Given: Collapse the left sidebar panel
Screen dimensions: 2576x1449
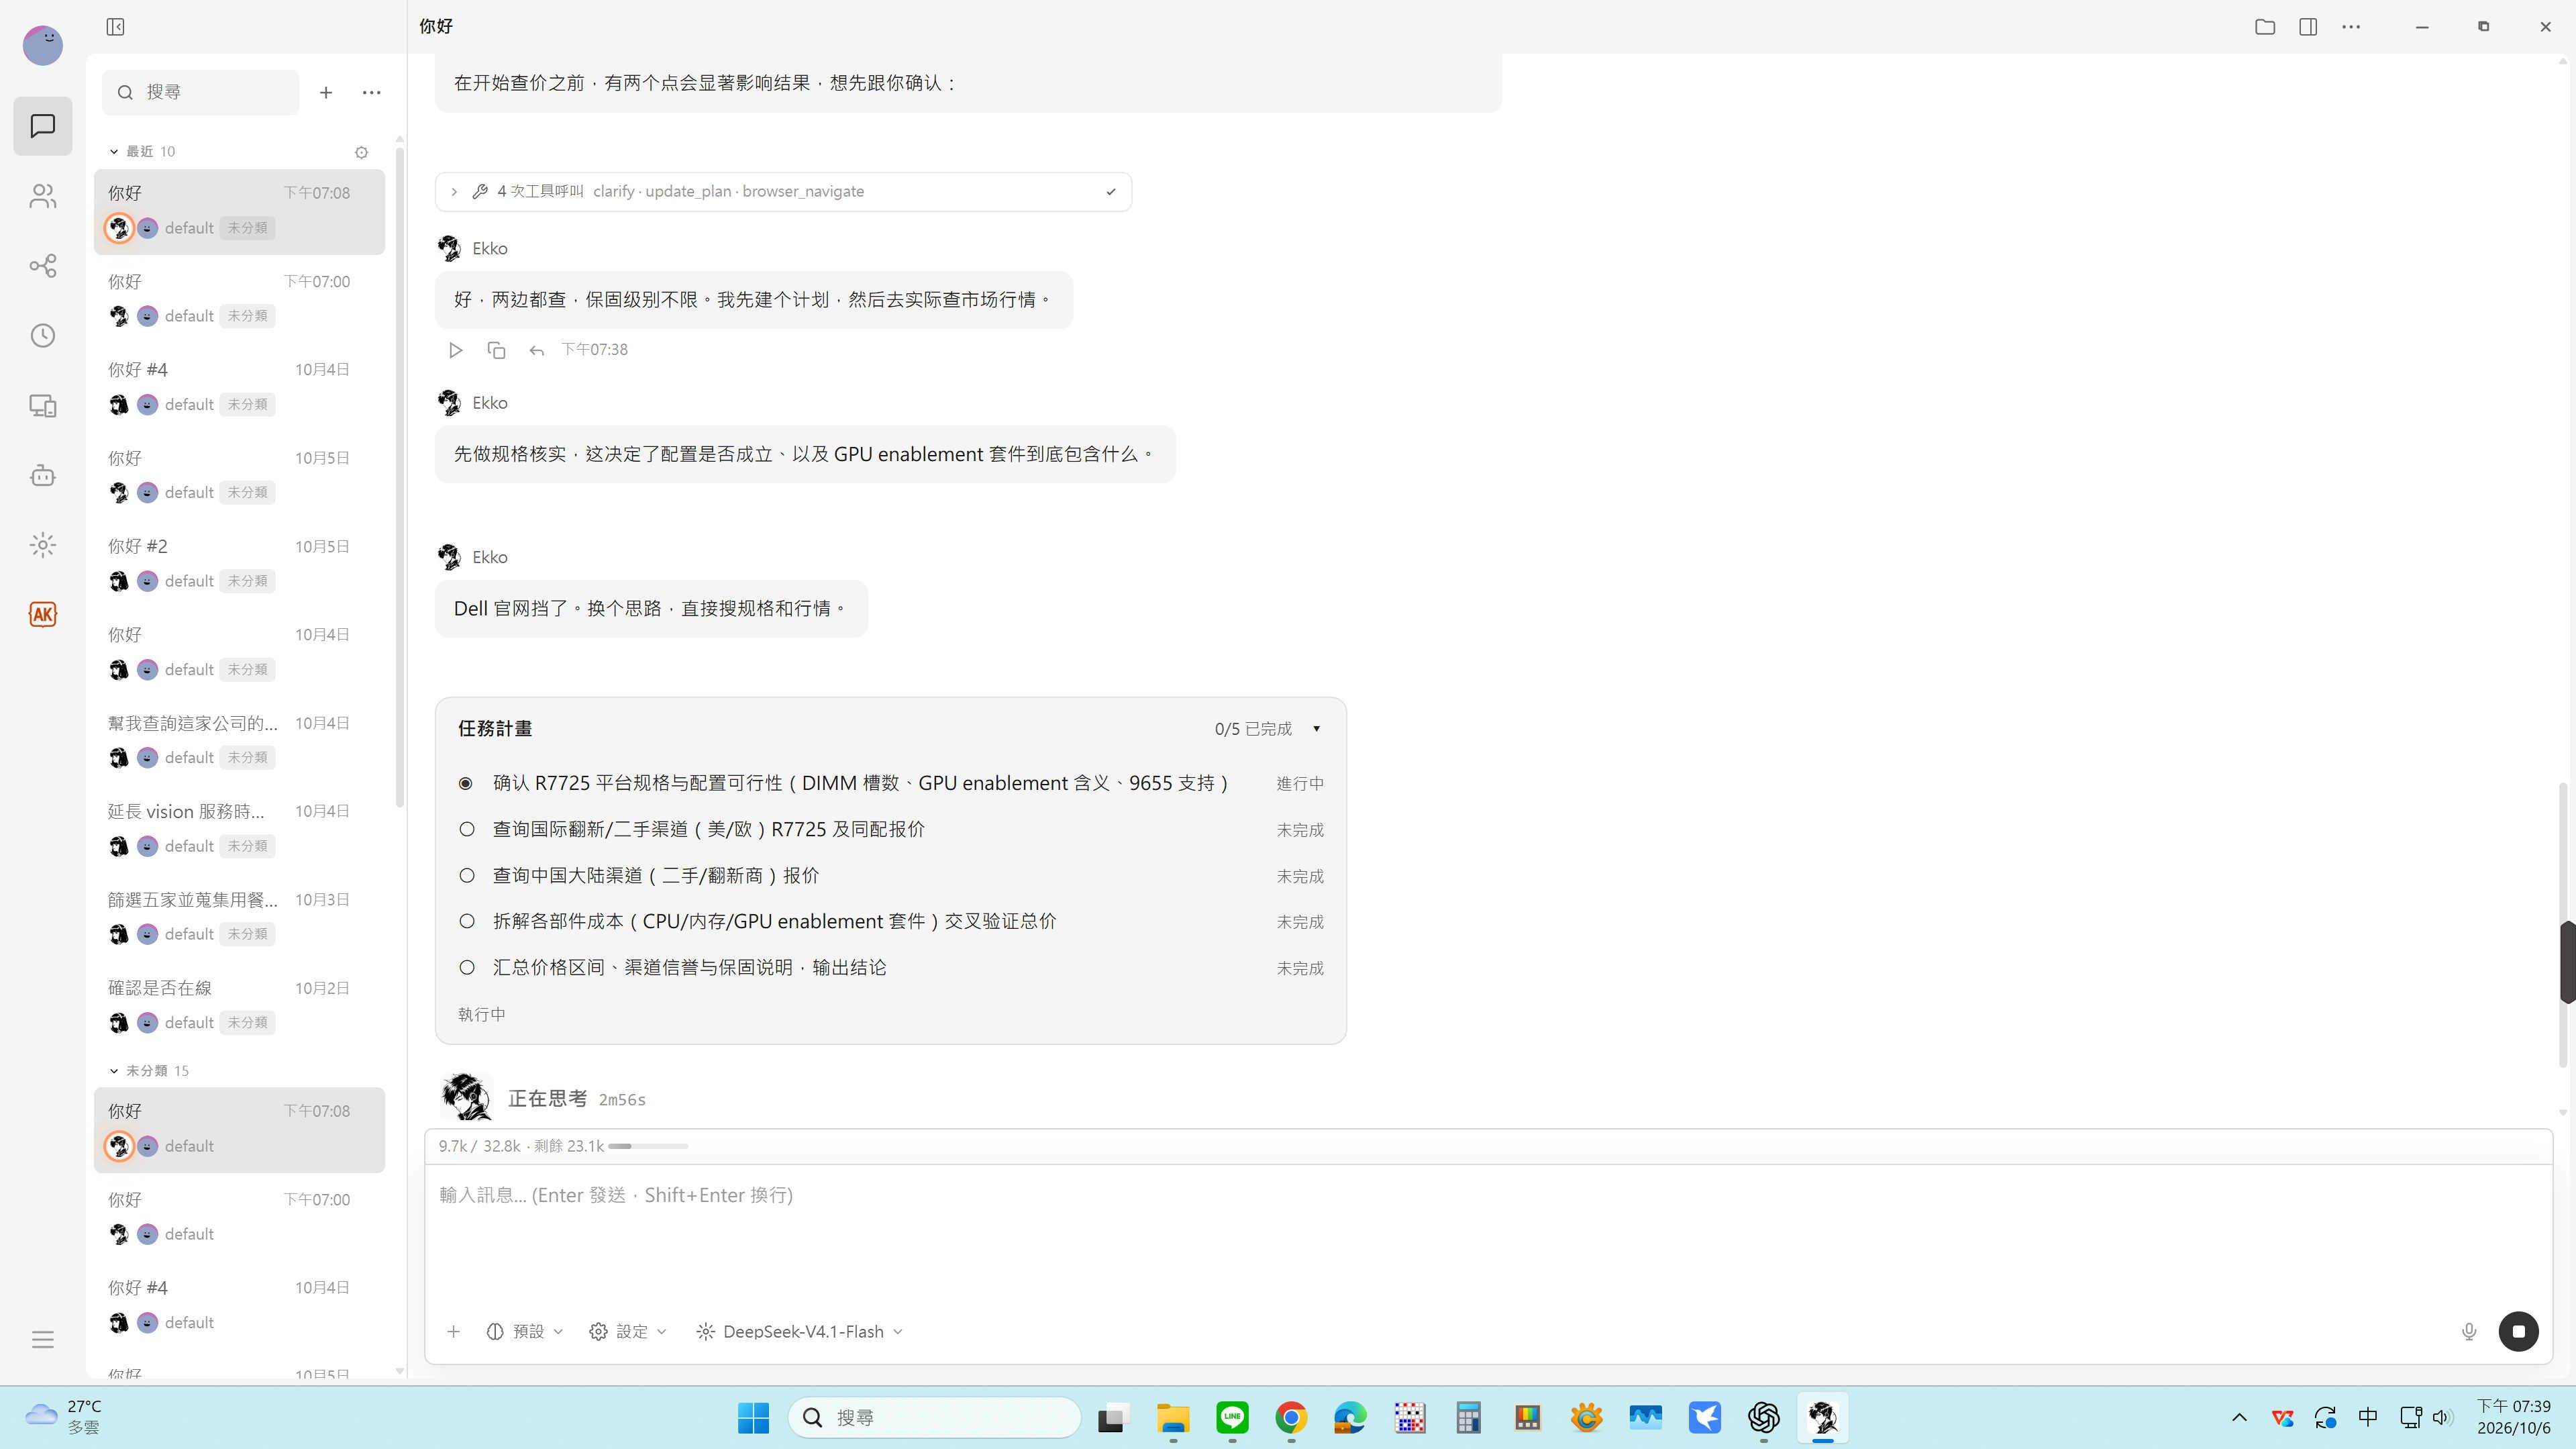Looking at the screenshot, I should pyautogui.click(x=115, y=26).
